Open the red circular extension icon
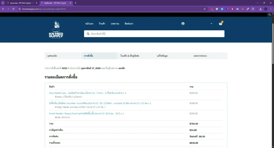The width and height of the screenshot is (274, 148). (232, 9)
